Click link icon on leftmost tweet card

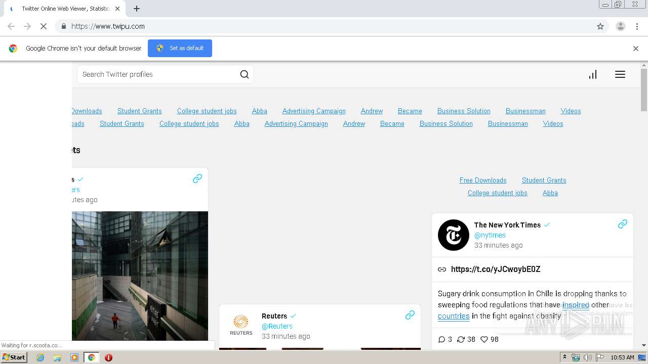point(197,178)
